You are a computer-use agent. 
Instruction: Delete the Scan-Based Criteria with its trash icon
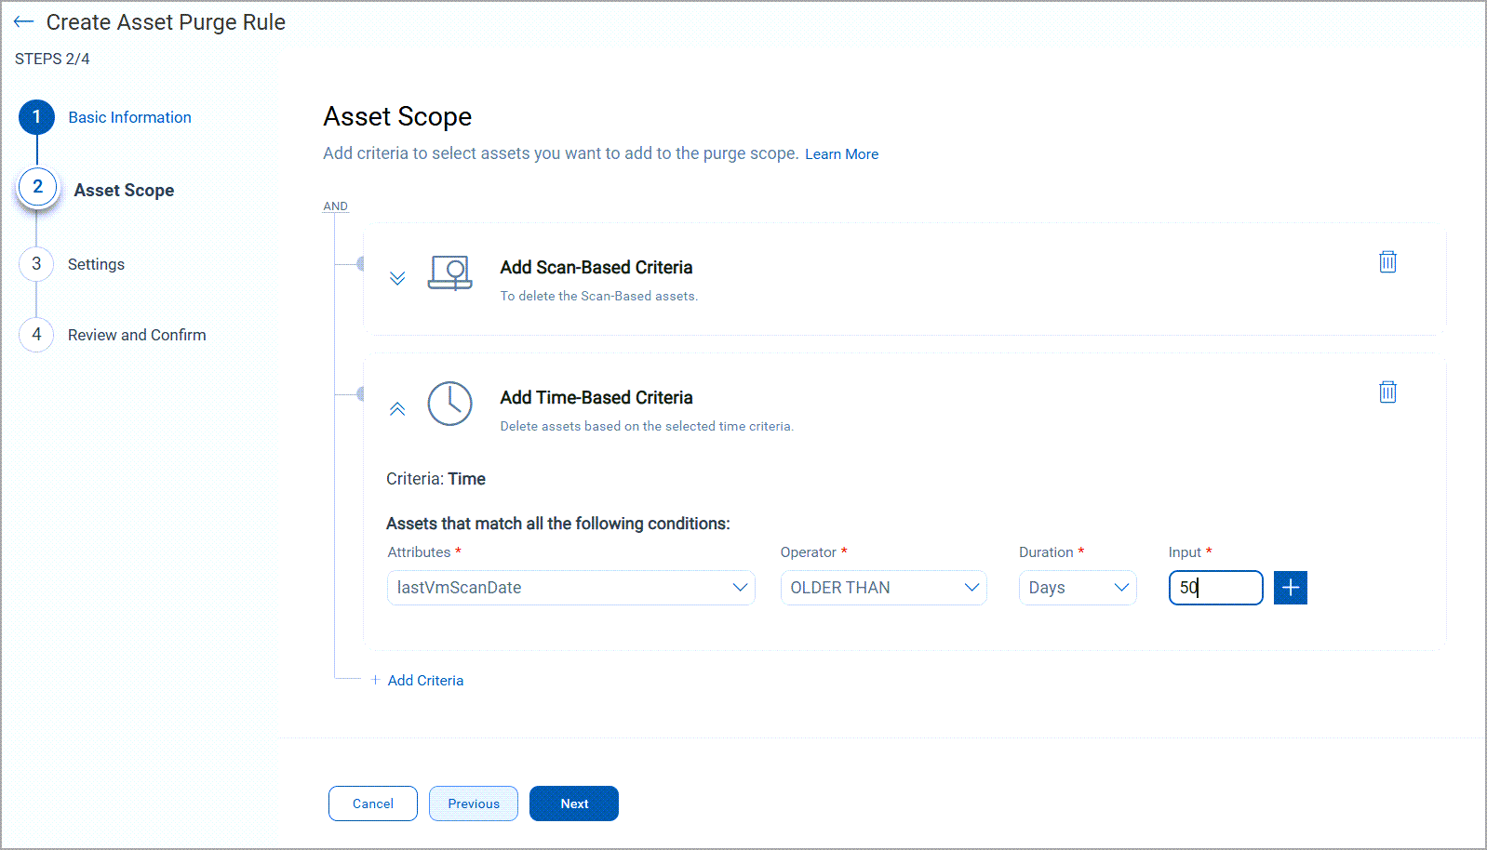[x=1387, y=262]
